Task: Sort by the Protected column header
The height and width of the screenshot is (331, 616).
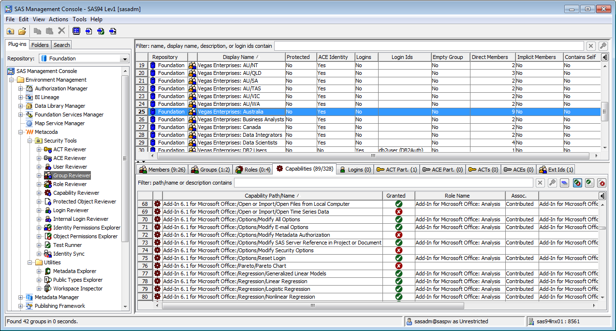Action: pyautogui.click(x=301, y=57)
